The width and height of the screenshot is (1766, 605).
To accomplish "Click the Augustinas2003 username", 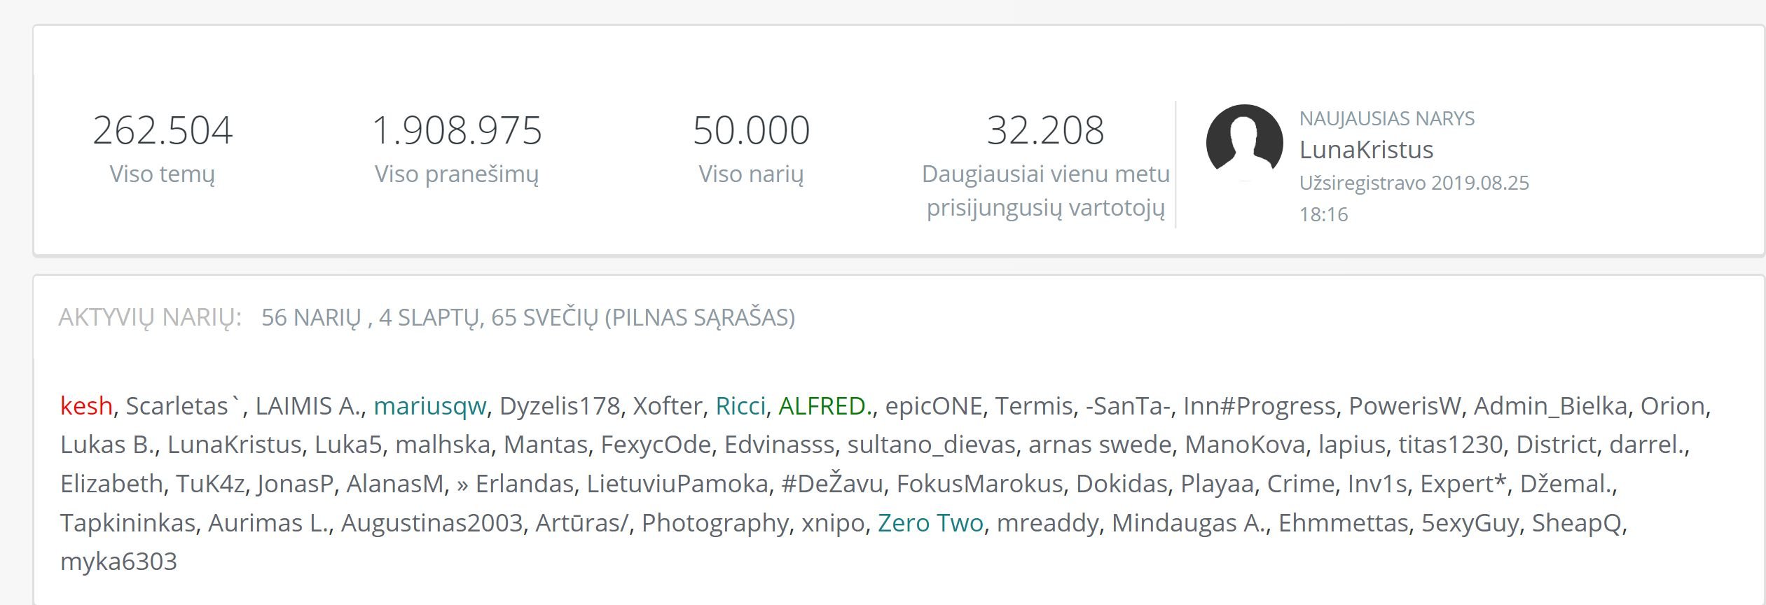I will [432, 523].
